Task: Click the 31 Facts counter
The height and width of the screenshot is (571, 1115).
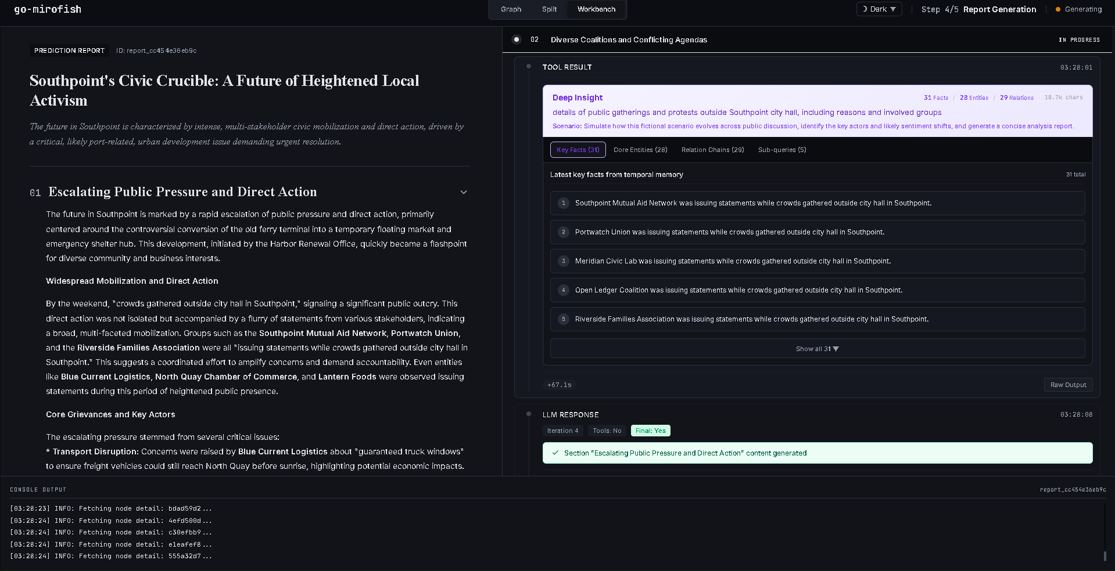Action: tap(935, 97)
